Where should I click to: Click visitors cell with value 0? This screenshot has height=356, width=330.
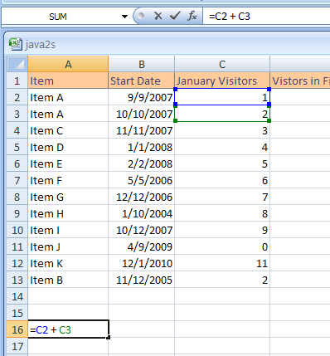[222, 246]
